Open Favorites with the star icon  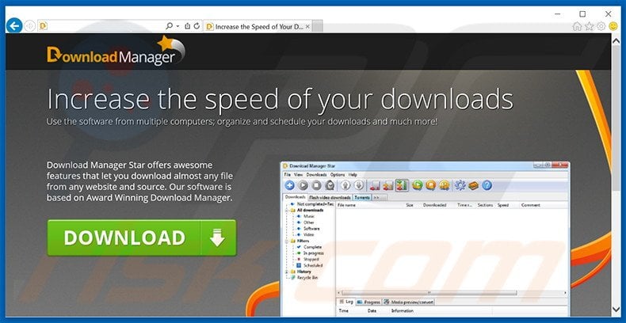click(590, 27)
